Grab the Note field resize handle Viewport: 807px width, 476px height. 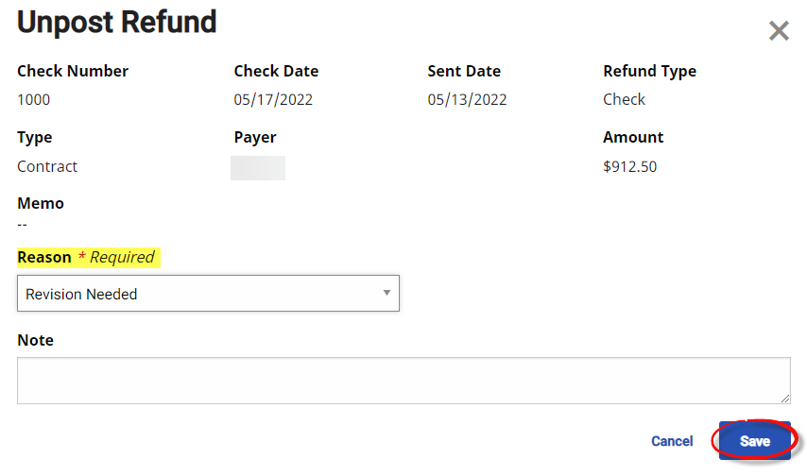[x=784, y=399]
